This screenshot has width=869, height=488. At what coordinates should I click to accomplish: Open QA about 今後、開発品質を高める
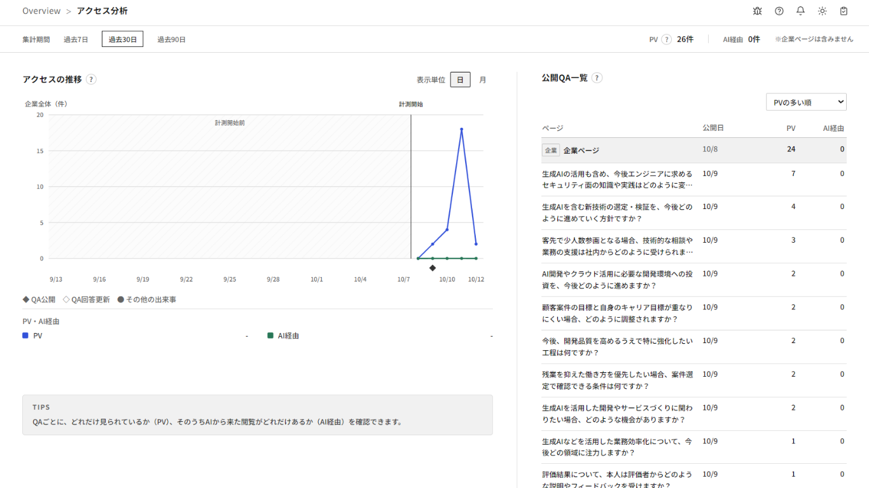(x=694, y=347)
